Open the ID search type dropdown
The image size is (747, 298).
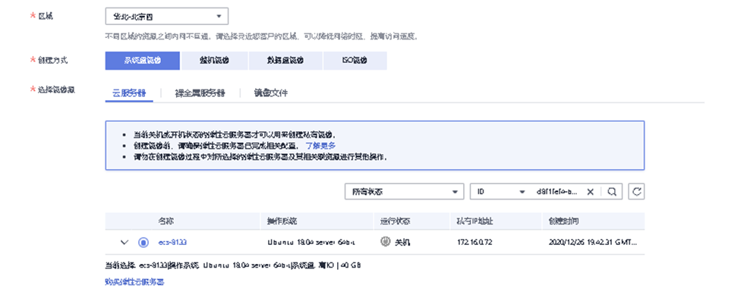click(500, 191)
